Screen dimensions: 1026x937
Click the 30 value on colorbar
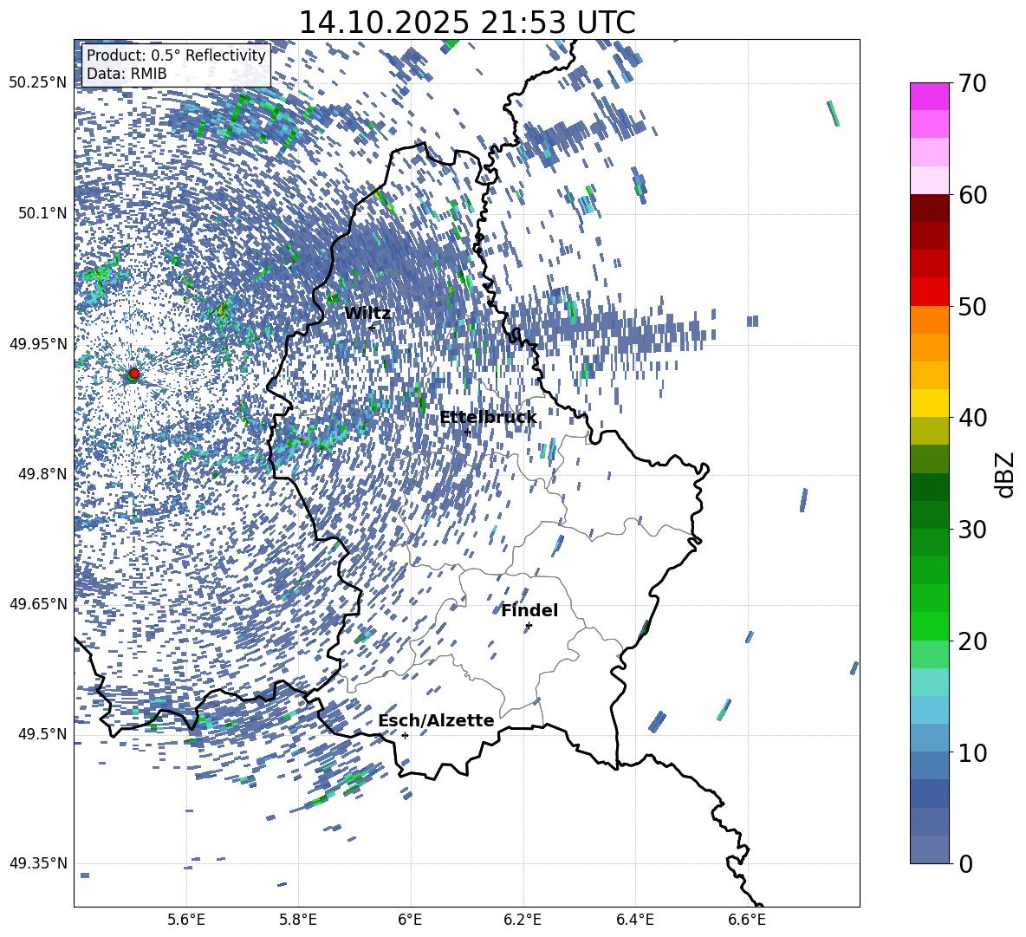pyautogui.click(x=972, y=530)
